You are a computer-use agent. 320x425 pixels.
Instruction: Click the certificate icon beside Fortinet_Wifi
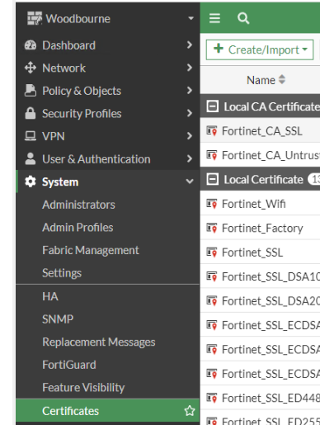coord(212,204)
